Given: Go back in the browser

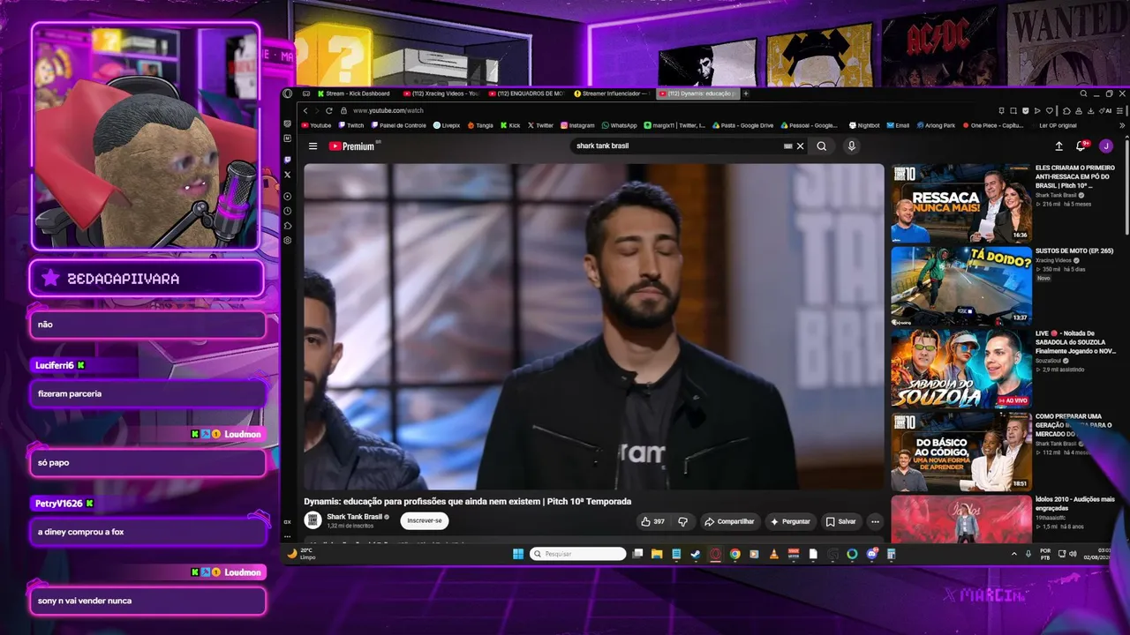Looking at the screenshot, I should (x=305, y=111).
